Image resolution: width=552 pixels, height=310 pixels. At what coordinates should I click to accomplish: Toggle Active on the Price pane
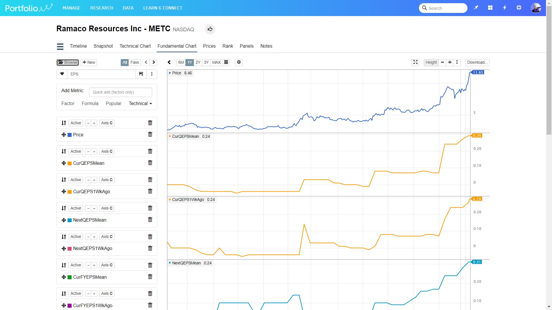[x=76, y=123]
